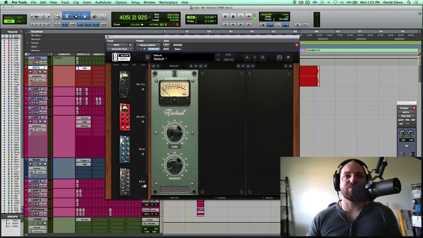The width and height of the screenshot is (423, 238).
Task: Select the FG-N EQ module thumbnail
Action: [125, 149]
